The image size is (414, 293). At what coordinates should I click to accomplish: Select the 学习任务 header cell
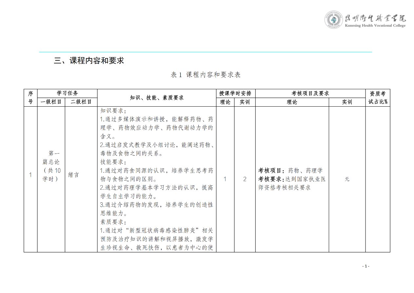(67, 94)
